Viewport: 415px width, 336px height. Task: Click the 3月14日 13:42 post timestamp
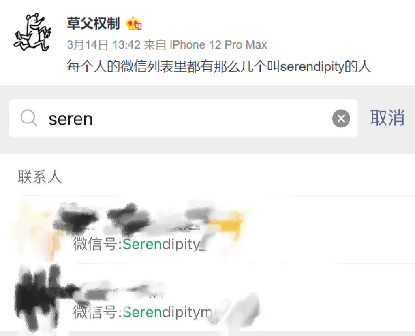[x=103, y=45]
